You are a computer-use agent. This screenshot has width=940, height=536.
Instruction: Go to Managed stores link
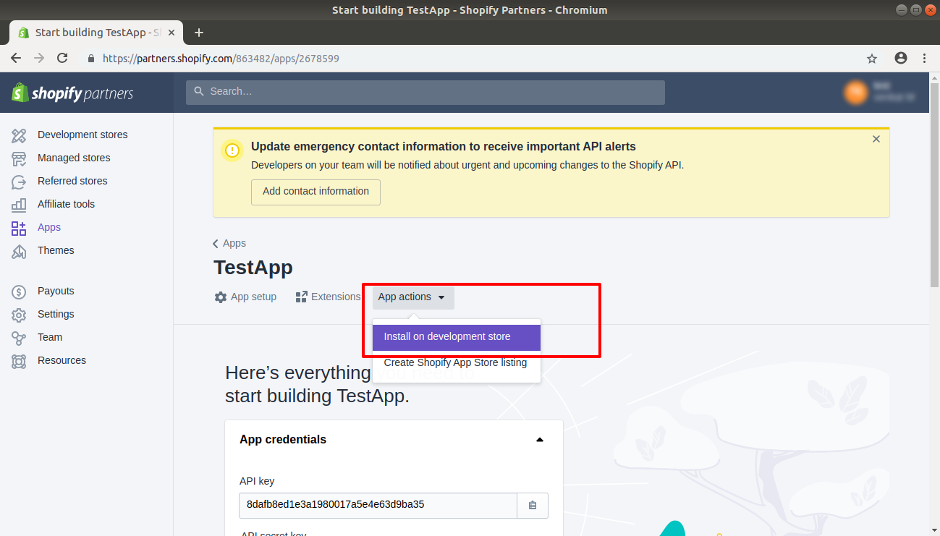pos(74,158)
